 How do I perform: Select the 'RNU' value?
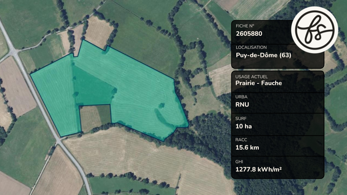(x=242, y=105)
